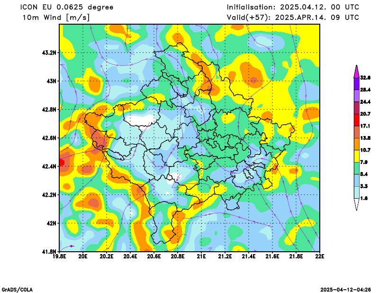This screenshot has width=379, height=293.
Task: Click the 3.3 legend value
Action: pos(364,186)
